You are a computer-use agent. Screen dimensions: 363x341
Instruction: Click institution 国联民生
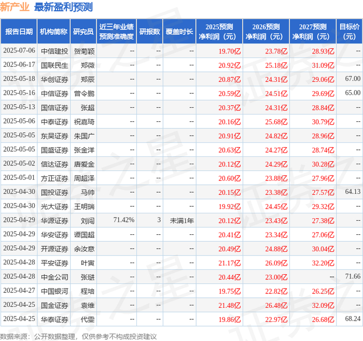54,65
